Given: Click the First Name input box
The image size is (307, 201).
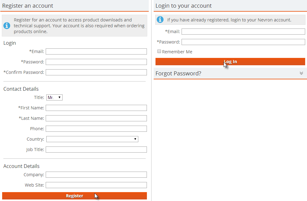Looking at the screenshot, I should 96,108.
